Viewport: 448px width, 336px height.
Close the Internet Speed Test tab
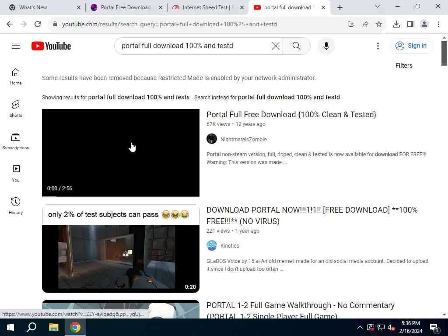click(x=241, y=7)
